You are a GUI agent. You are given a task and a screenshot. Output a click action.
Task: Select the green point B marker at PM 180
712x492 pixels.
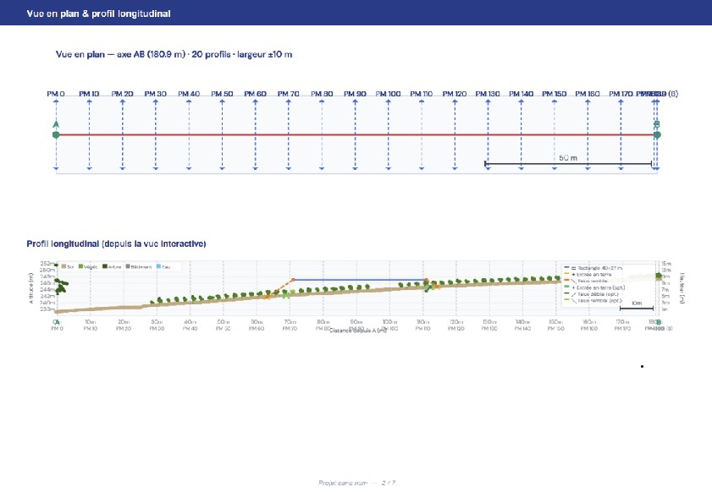click(x=656, y=133)
